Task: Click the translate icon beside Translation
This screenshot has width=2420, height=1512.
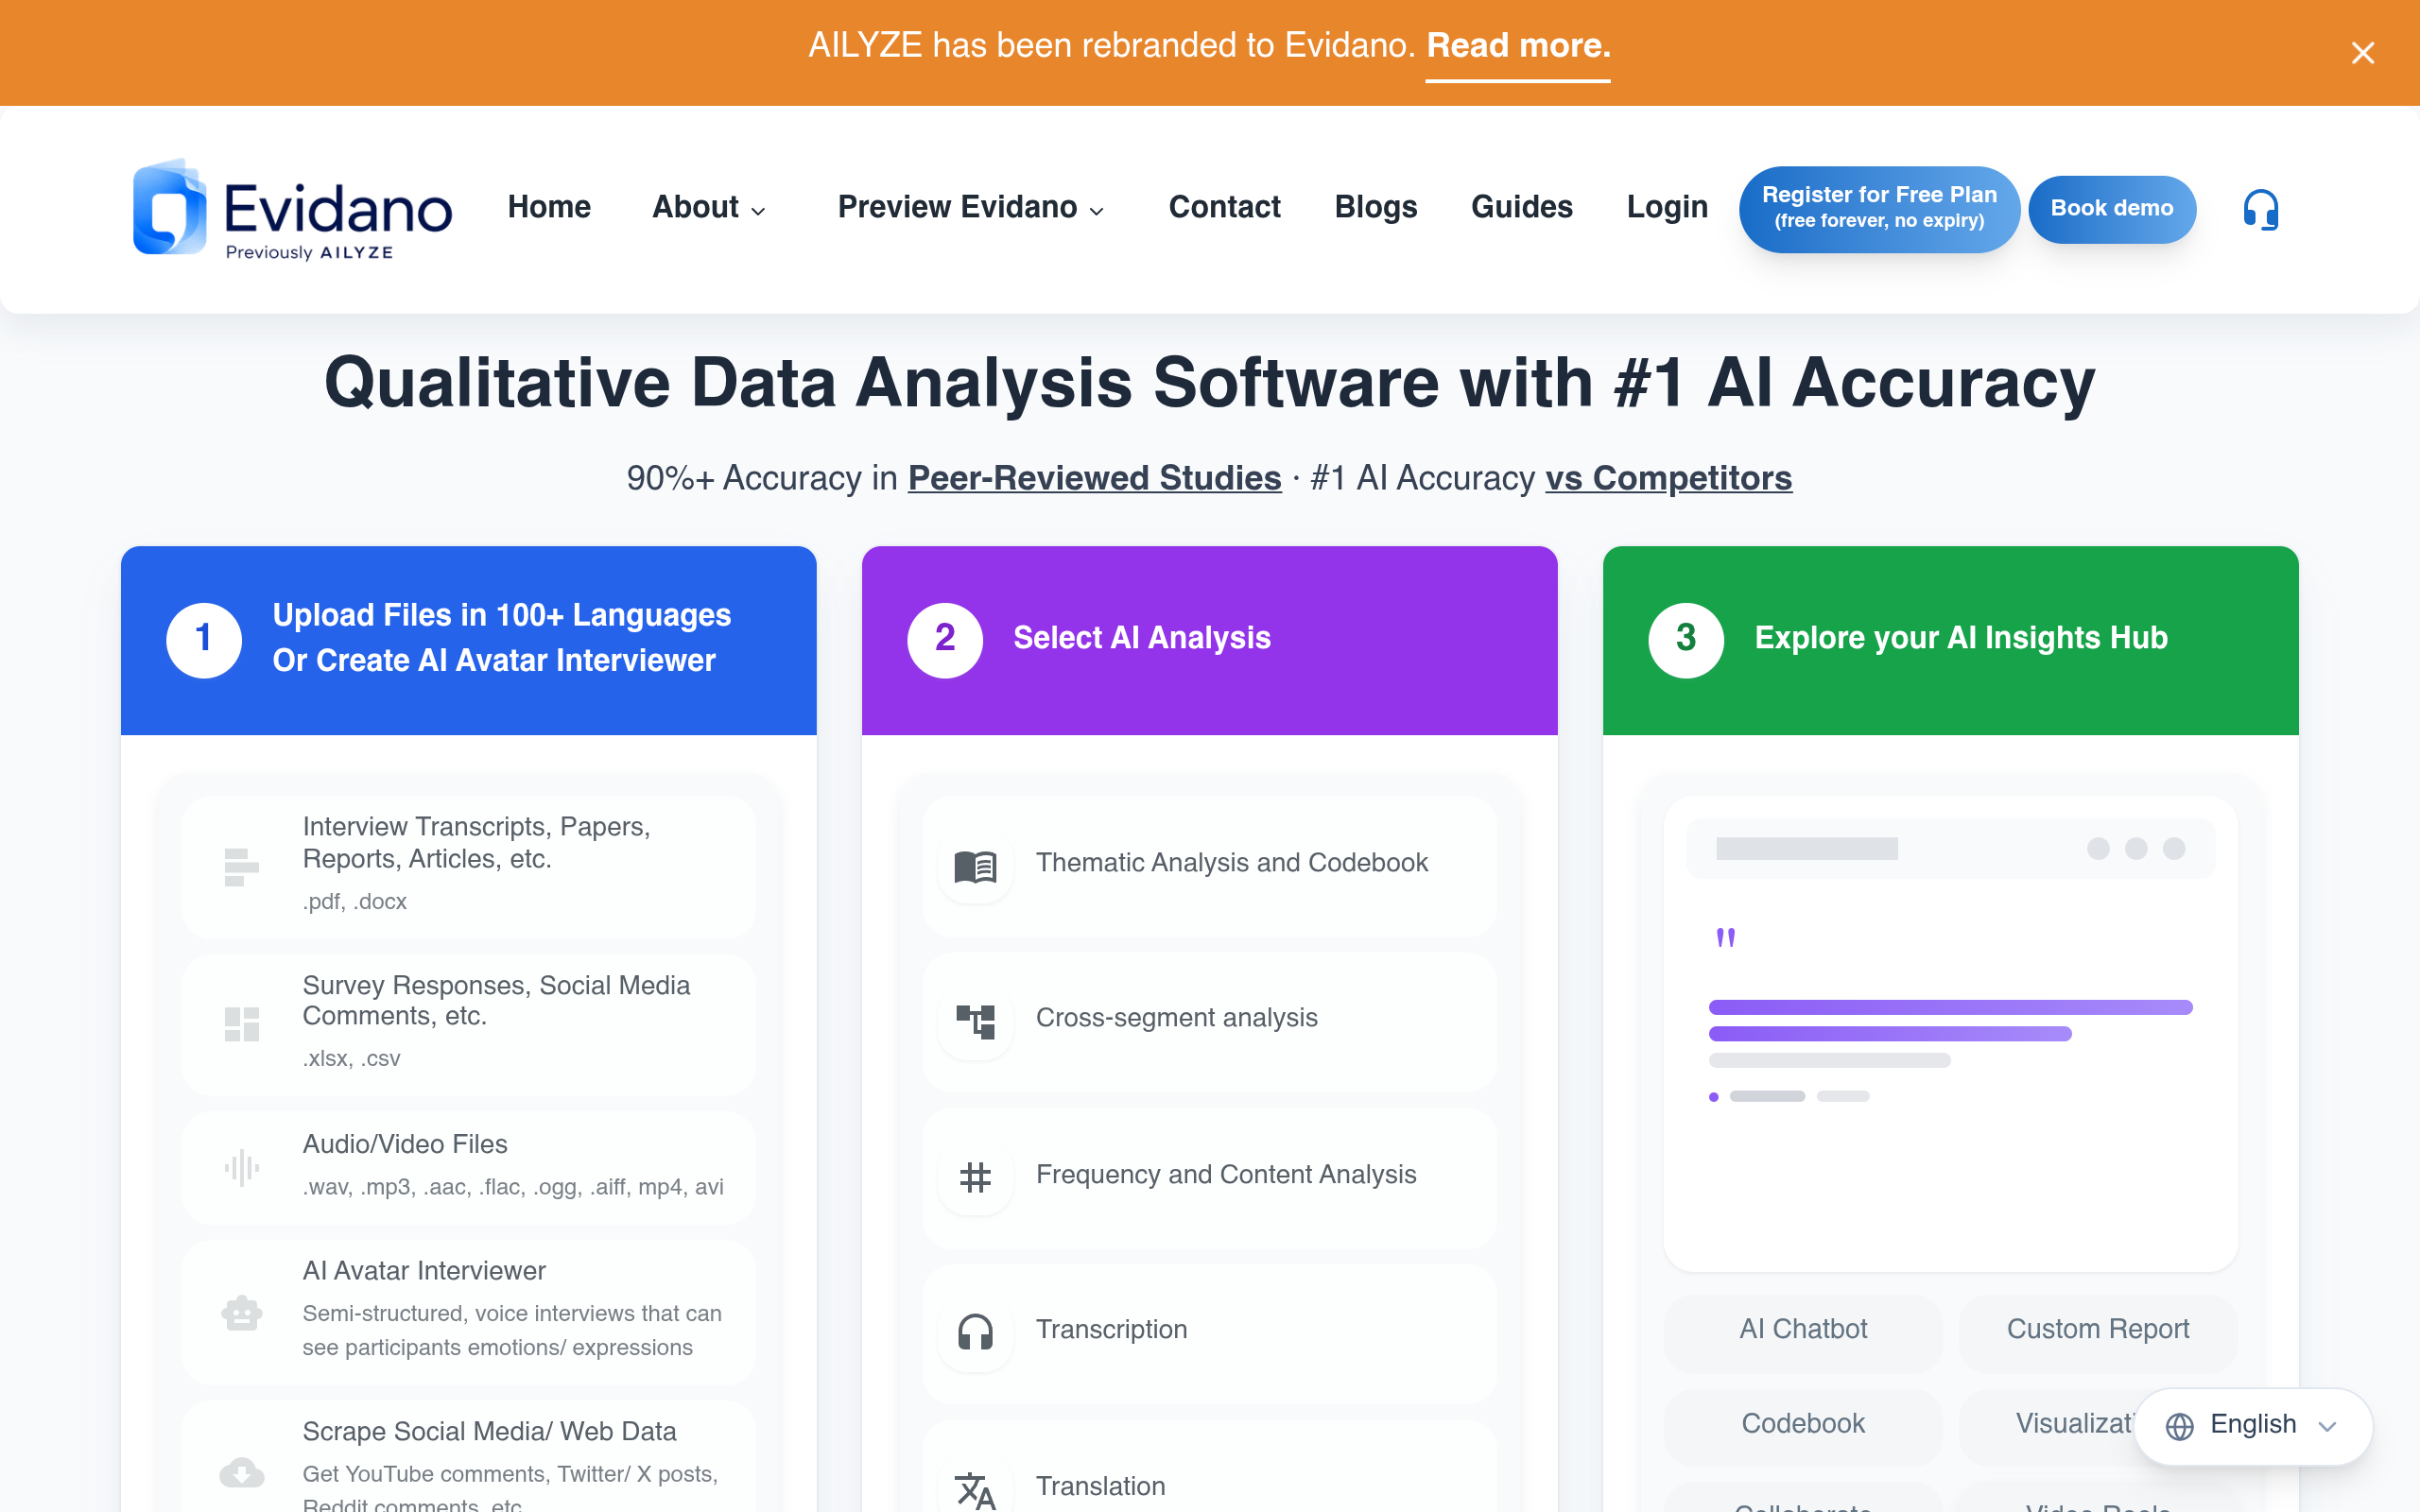Action: point(975,1489)
